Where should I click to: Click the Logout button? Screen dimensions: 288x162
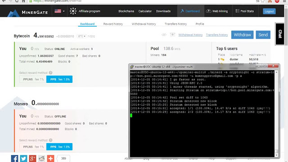(269, 11)
